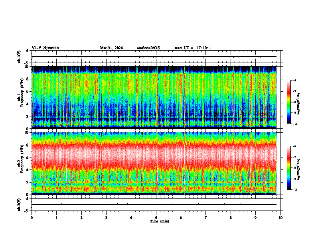Image resolution: width=316 pixels, height=244 pixels.
Task: Click the "-10" tick on upper colorbar
Action: pos(295,124)
